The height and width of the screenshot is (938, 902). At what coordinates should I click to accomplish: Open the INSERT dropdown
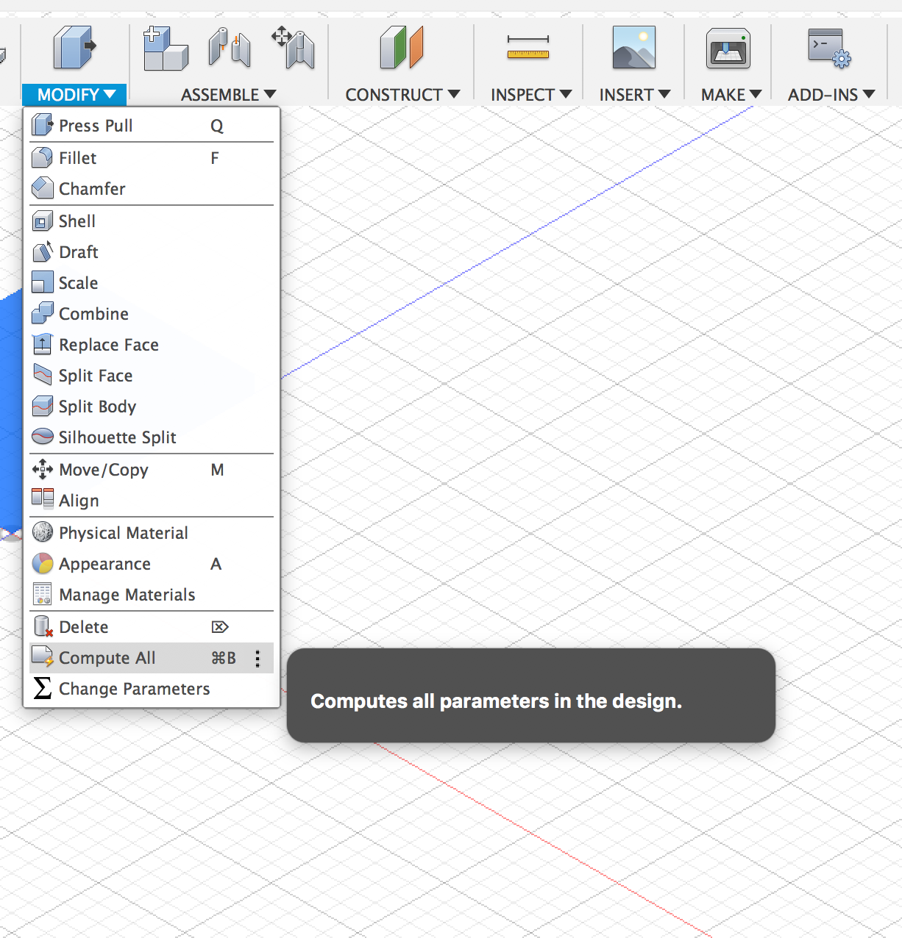point(635,95)
